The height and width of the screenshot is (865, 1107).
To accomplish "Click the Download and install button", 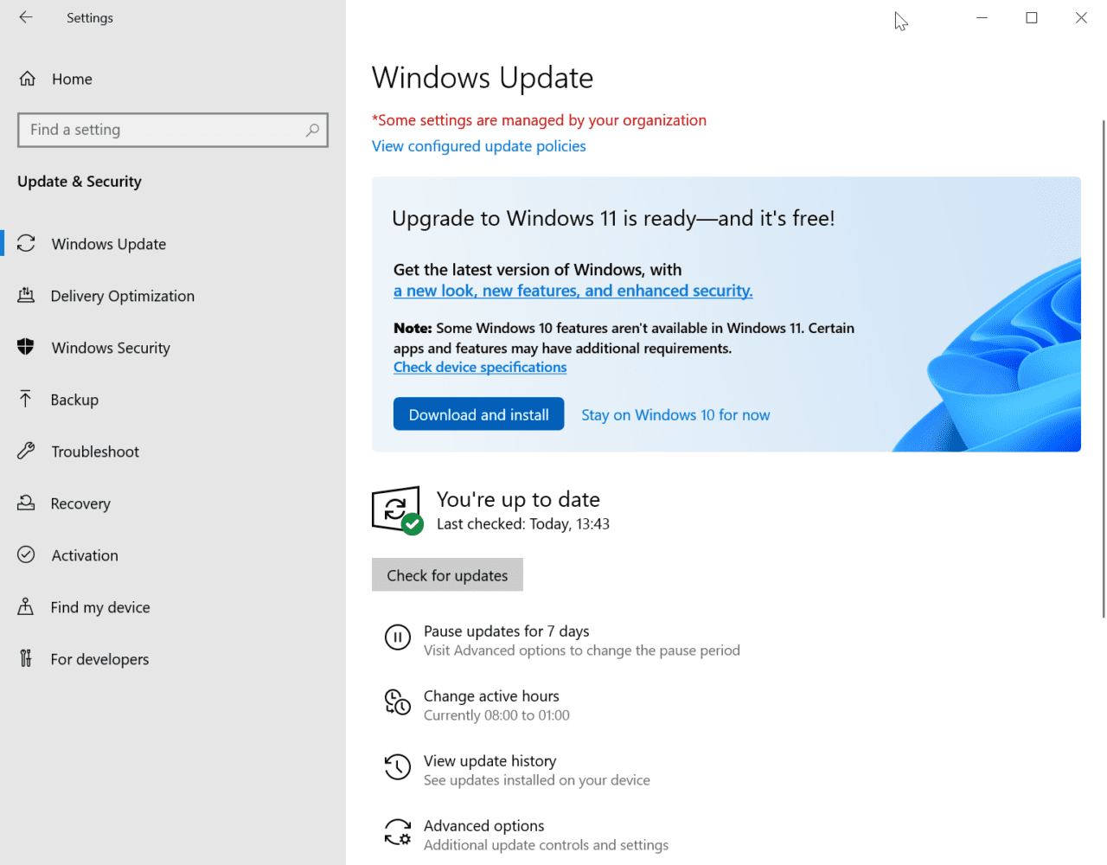I will pos(478,414).
